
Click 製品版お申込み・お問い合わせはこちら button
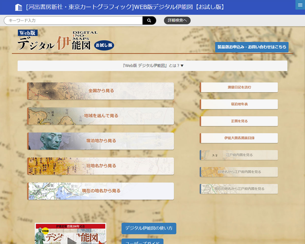pyautogui.click(x=252, y=47)
